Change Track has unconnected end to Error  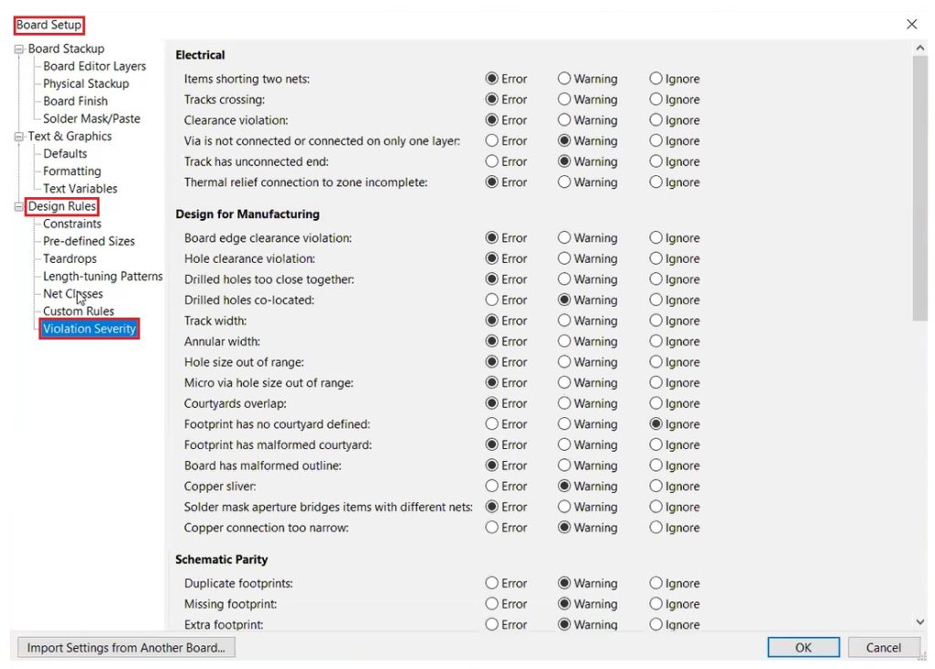point(493,162)
